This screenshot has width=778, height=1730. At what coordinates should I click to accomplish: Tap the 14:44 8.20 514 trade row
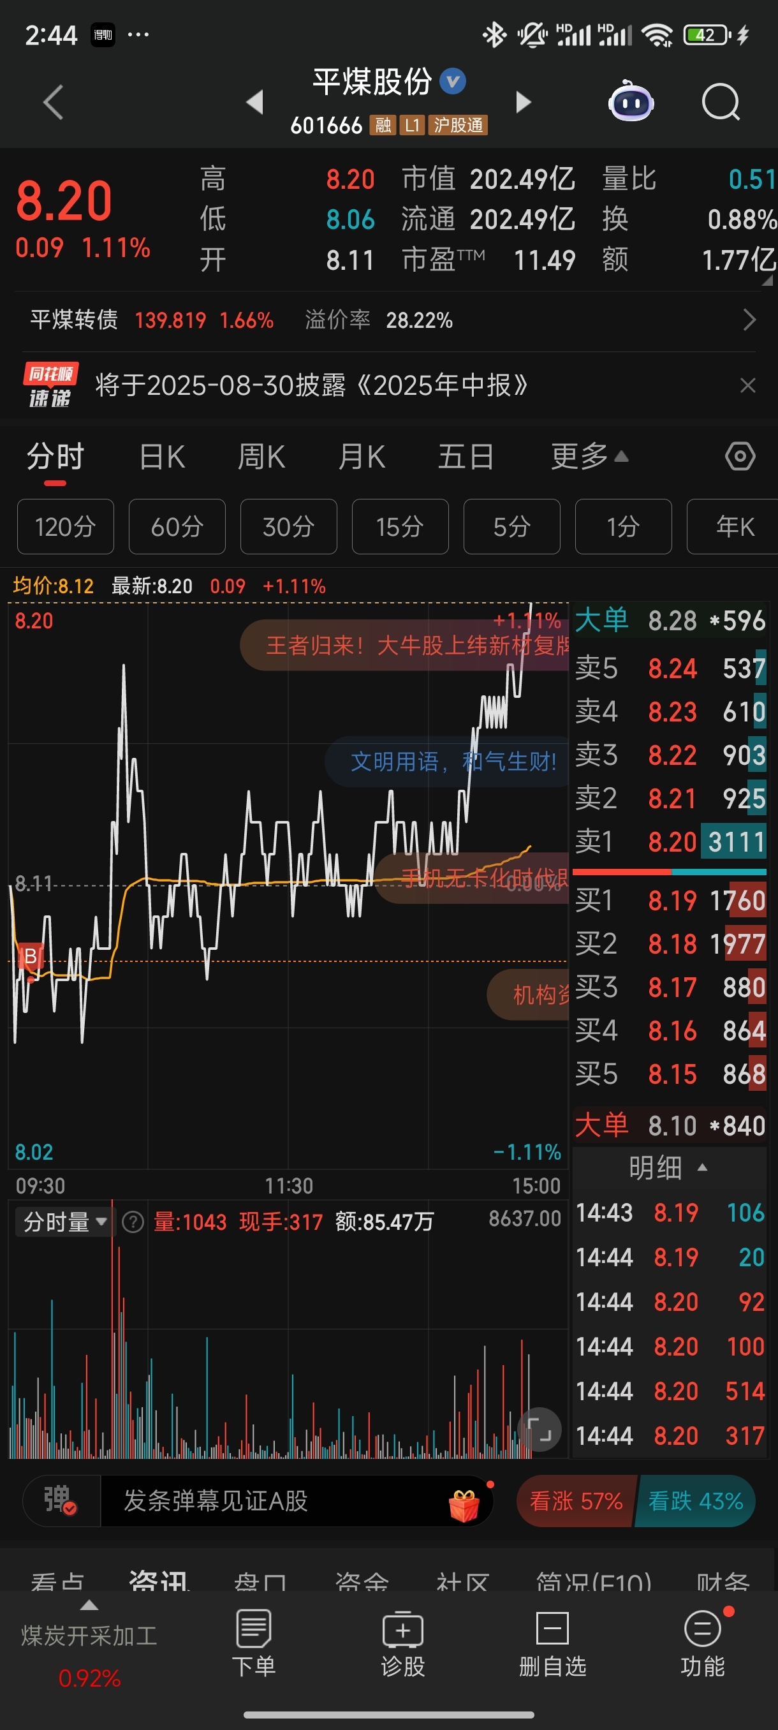tap(670, 1391)
